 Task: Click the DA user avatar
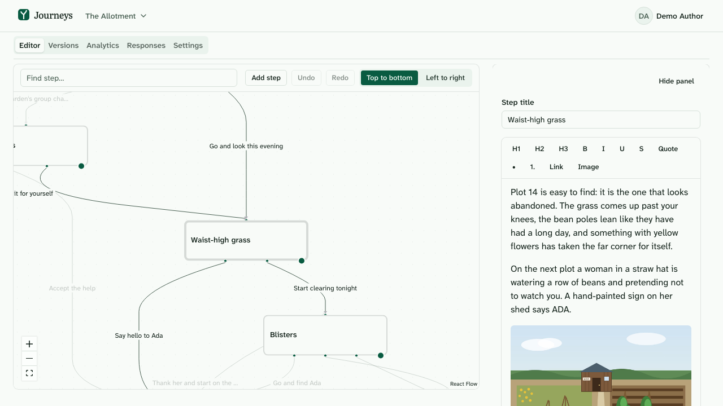pos(643,16)
